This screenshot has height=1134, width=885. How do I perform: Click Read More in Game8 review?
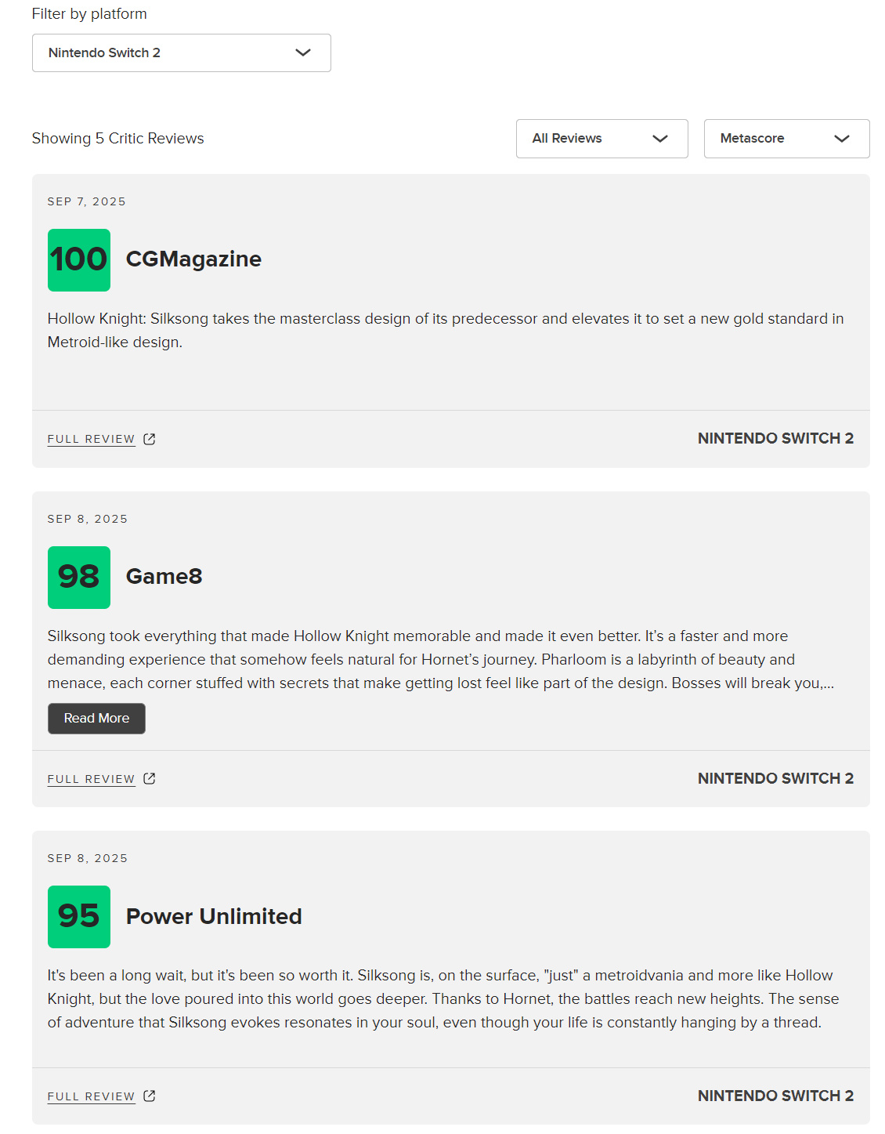96,719
